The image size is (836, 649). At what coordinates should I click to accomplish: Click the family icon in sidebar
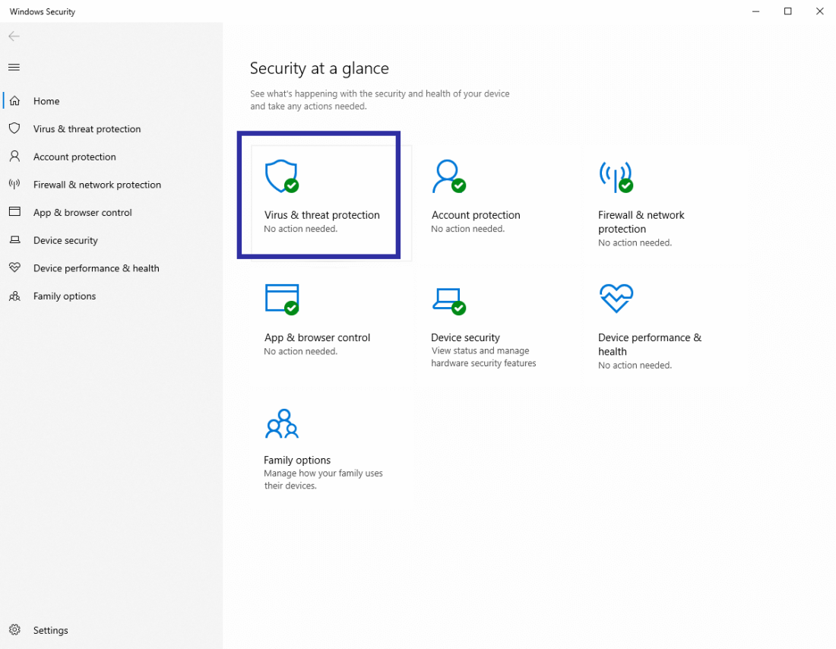pos(14,296)
